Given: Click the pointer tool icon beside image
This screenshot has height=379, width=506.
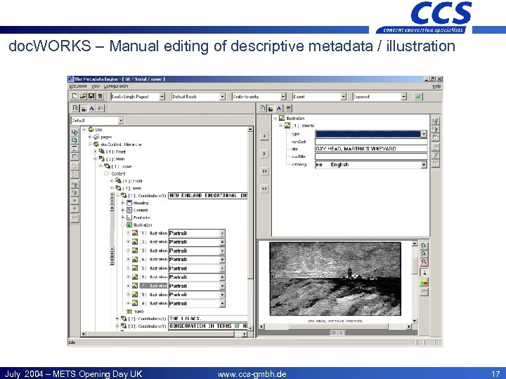Looking at the screenshot, I should click(424, 272).
